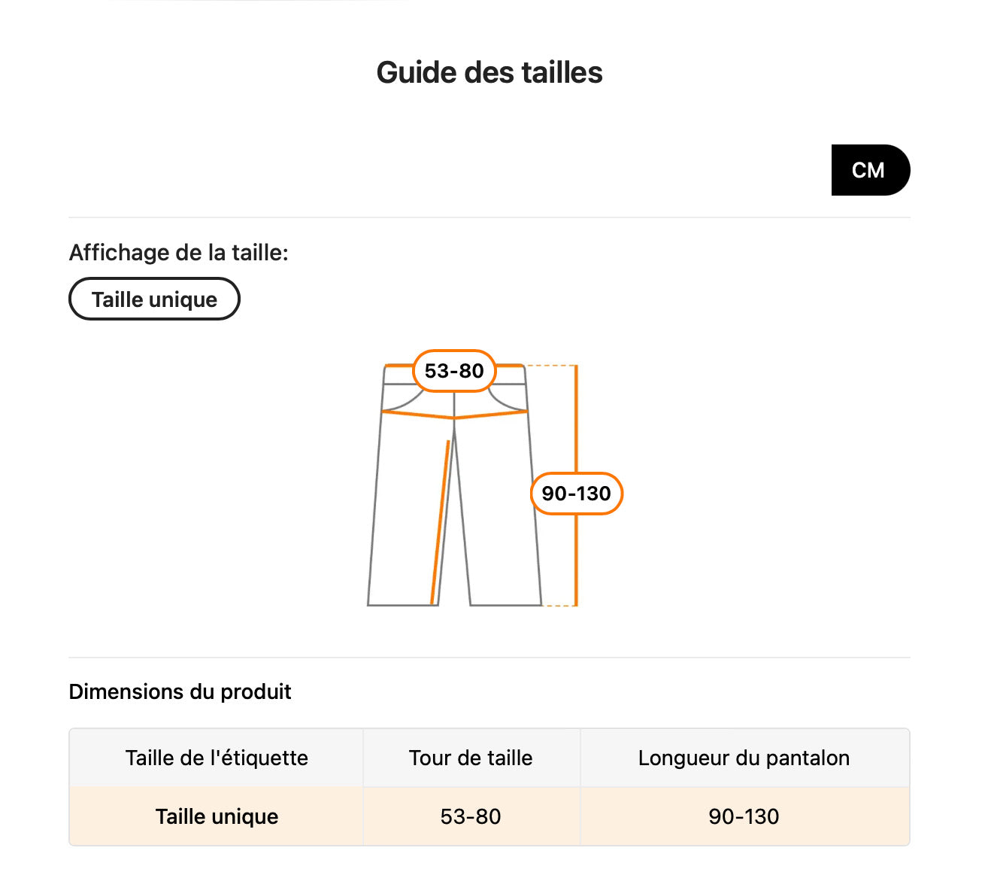Click the 53-80 value in the table

pyautogui.click(x=471, y=816)
